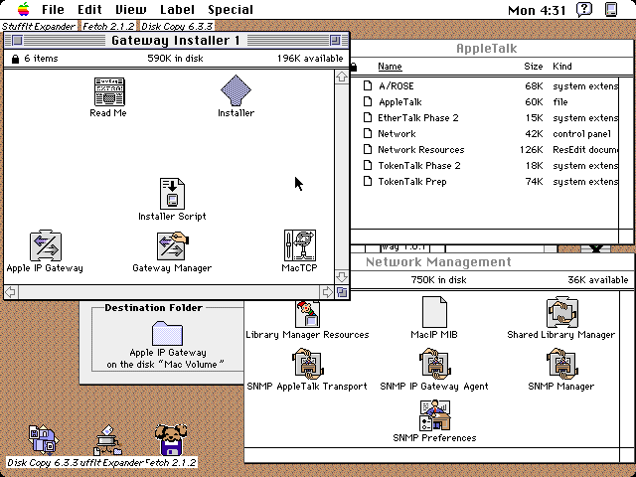Select the MacTCP control panel icon
The height and width of the screenshot is (477, 636).
click(x=300, y=245)
